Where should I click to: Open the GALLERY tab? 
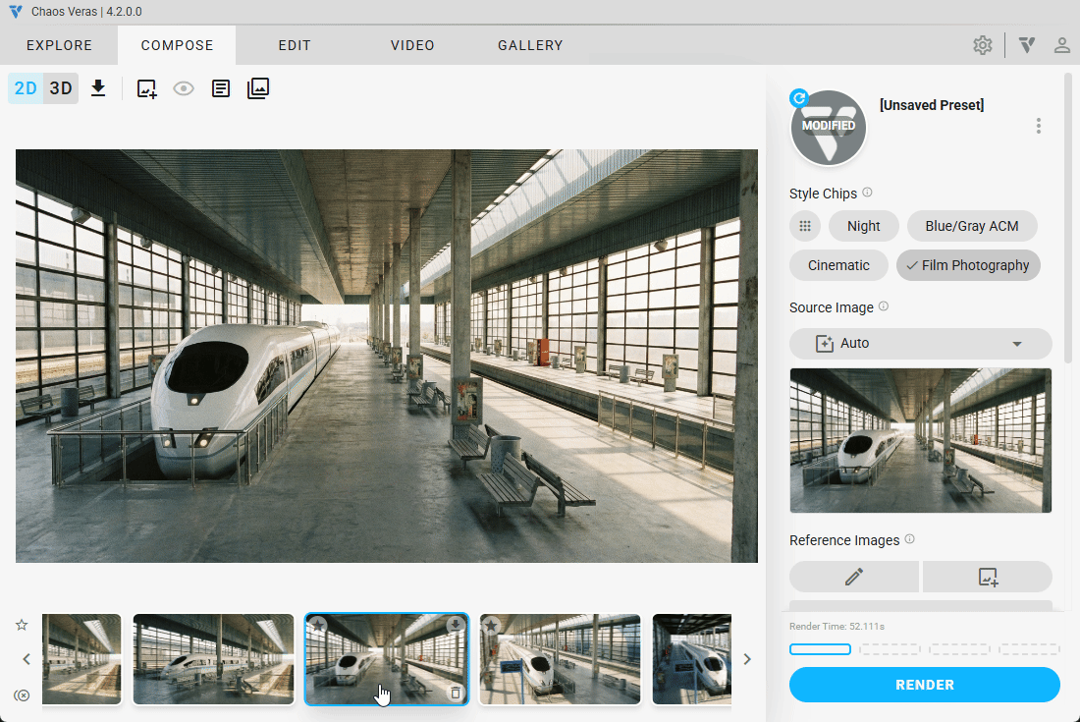[530, 45]
